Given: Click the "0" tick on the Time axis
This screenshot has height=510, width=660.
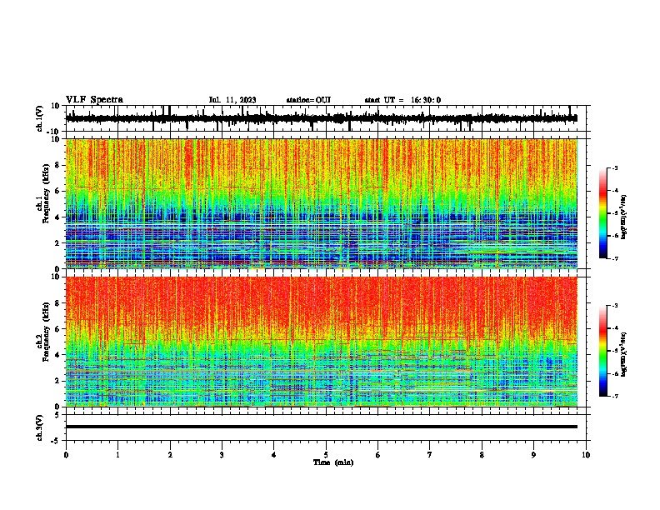Looking at the screenshot, I should (66, 455).
